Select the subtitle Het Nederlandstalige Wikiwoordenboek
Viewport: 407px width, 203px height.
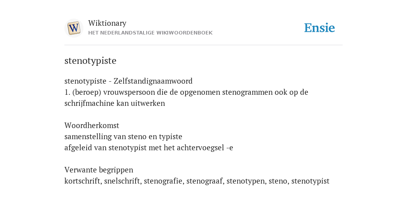tap(150, 33)
